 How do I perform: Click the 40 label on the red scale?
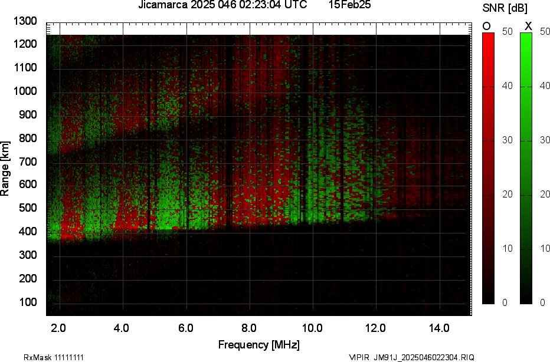[507, 86]
